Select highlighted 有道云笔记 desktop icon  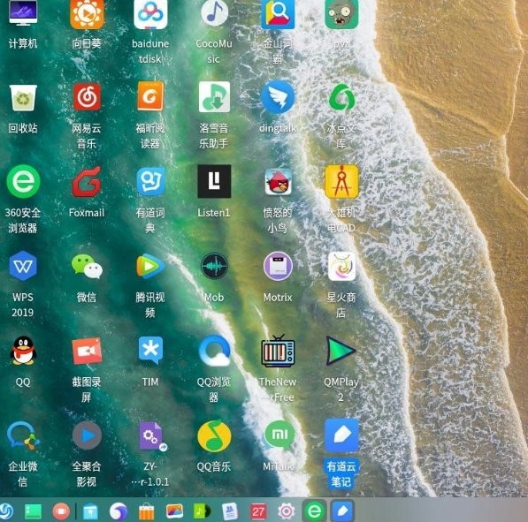click(x=341, y=435)
